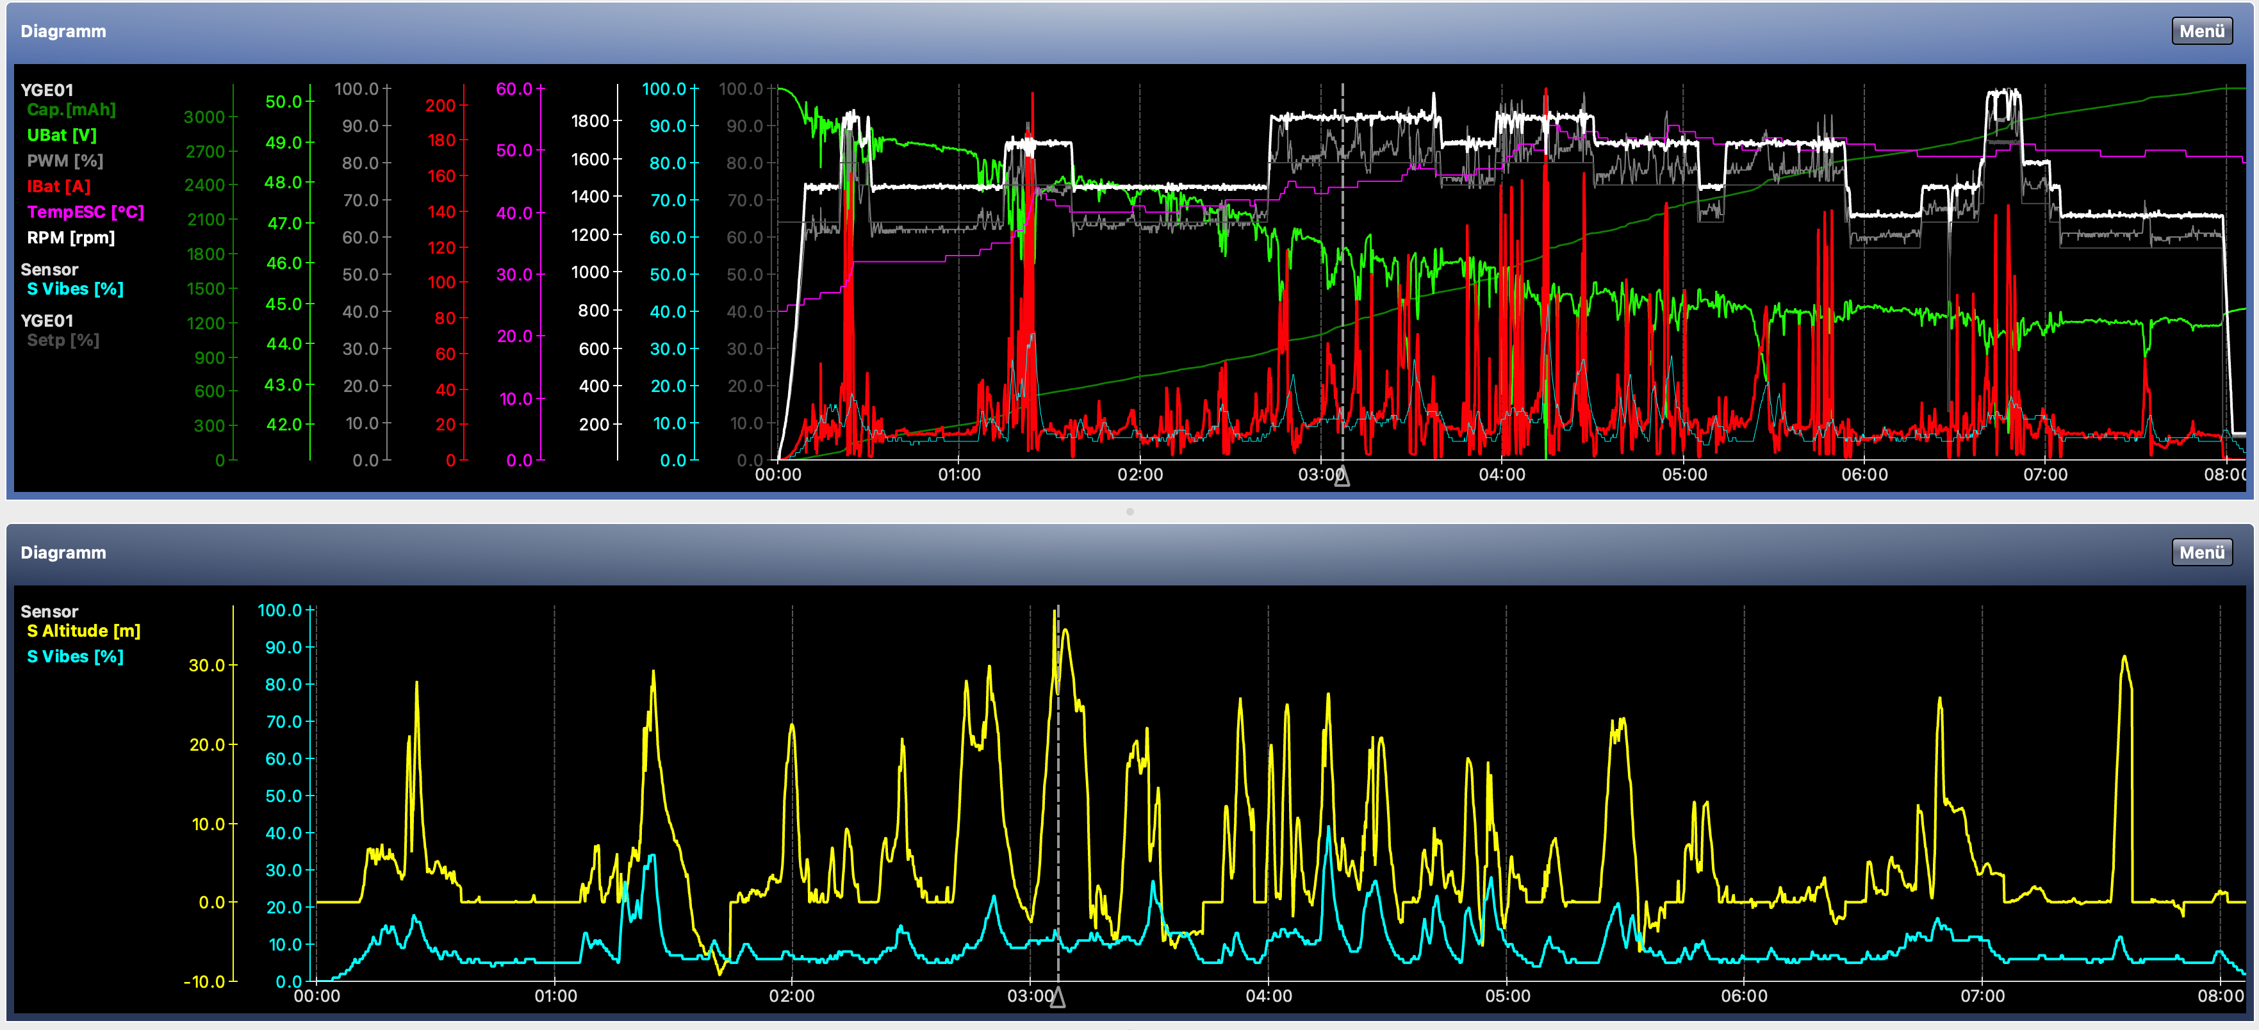Click the top chart cursor triangle marker

(1342, 477)
